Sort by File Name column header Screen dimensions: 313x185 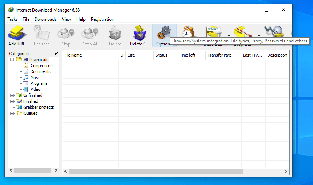click(90, 55)
